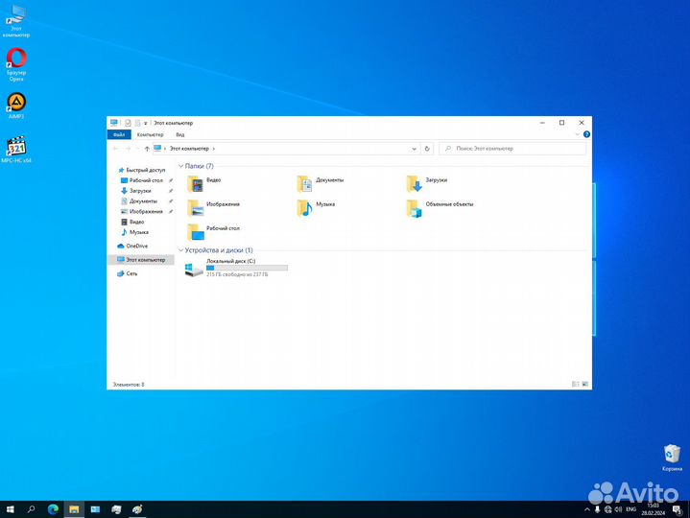This screenshot has width=690, height=518.
Task: Click Этот компьютер in address bar breadcrumb
Action: click(x=189, y=149)
